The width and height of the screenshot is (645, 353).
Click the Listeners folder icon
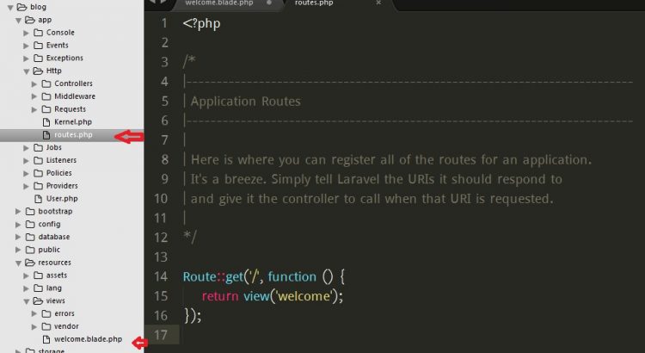[x=38, y=160]
